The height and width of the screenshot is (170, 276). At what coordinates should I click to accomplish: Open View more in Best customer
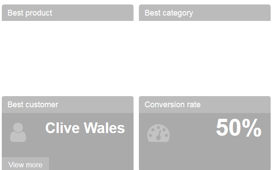(x=25, y=164)
